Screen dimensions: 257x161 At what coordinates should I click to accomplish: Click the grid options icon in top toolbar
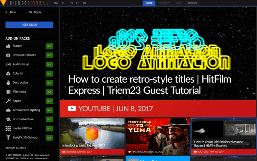pos(84,3)
